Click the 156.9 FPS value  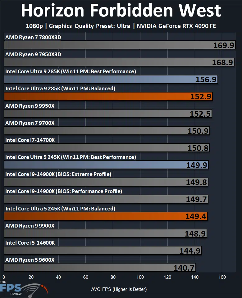pos(206,79)
